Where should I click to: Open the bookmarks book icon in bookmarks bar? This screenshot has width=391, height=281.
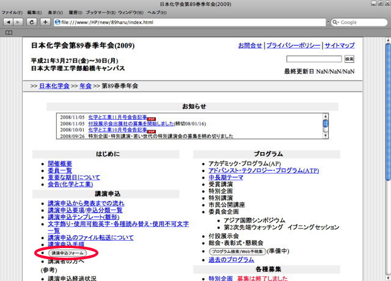tap(9, 32)
